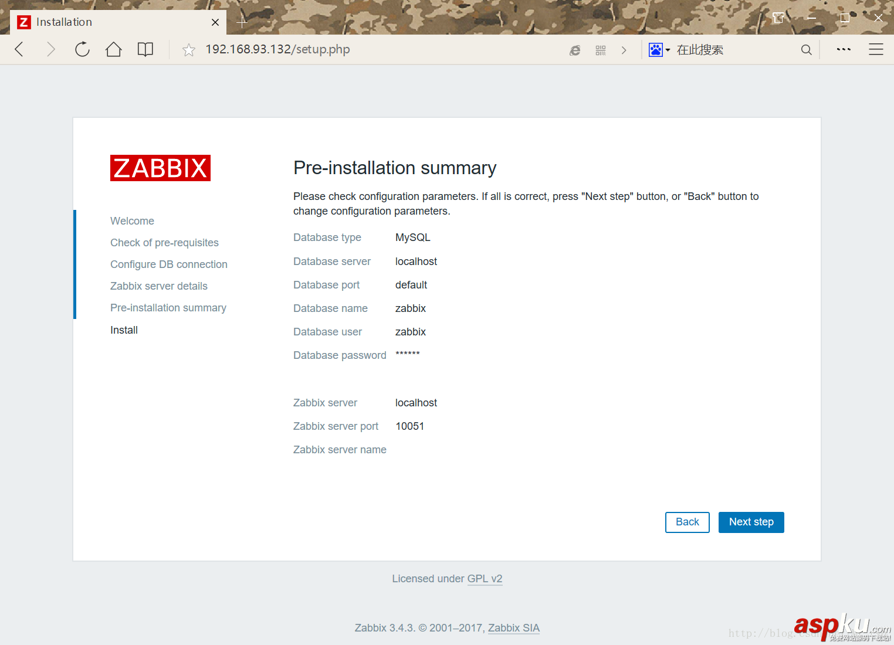
Task: Switch to IE compatibility mode icon
Action: point(574,50)
